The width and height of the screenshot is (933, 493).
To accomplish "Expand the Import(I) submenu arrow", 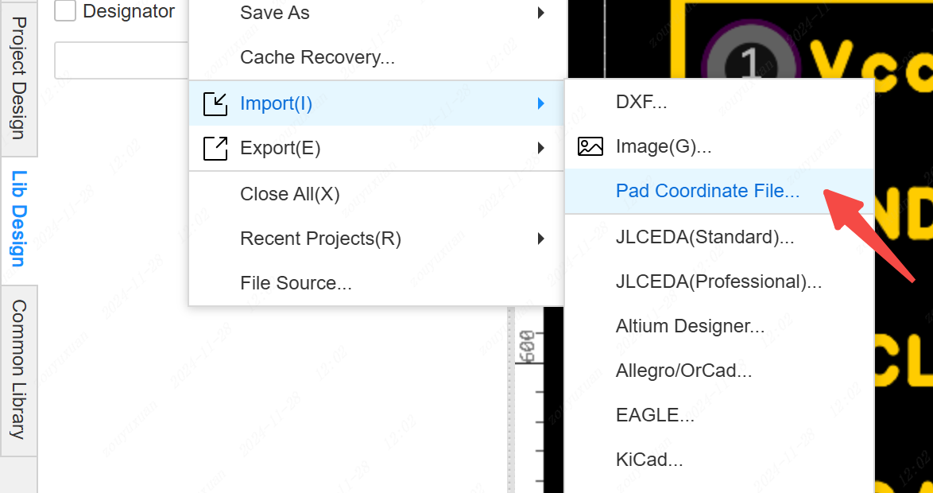I will [x=540, y=103].
